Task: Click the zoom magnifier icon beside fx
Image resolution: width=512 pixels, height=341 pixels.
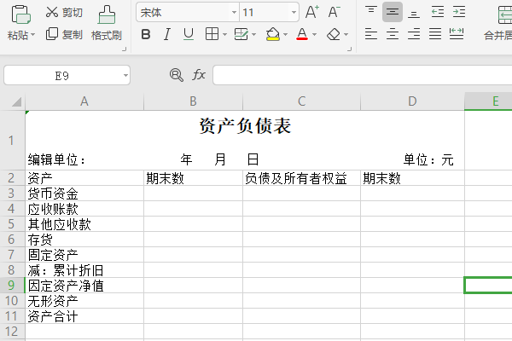Action: click(177, 75)
